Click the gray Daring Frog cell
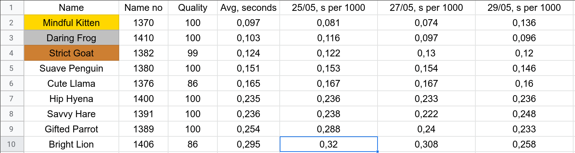 (71, 38)
